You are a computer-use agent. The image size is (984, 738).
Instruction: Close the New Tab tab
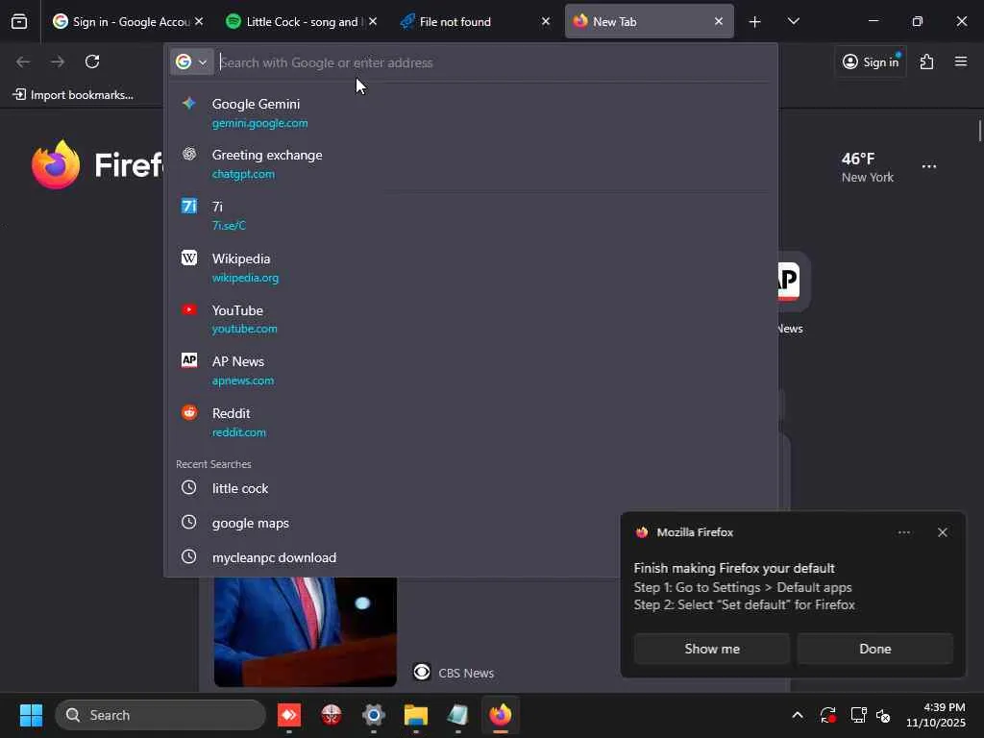click(x=719, y=21)
